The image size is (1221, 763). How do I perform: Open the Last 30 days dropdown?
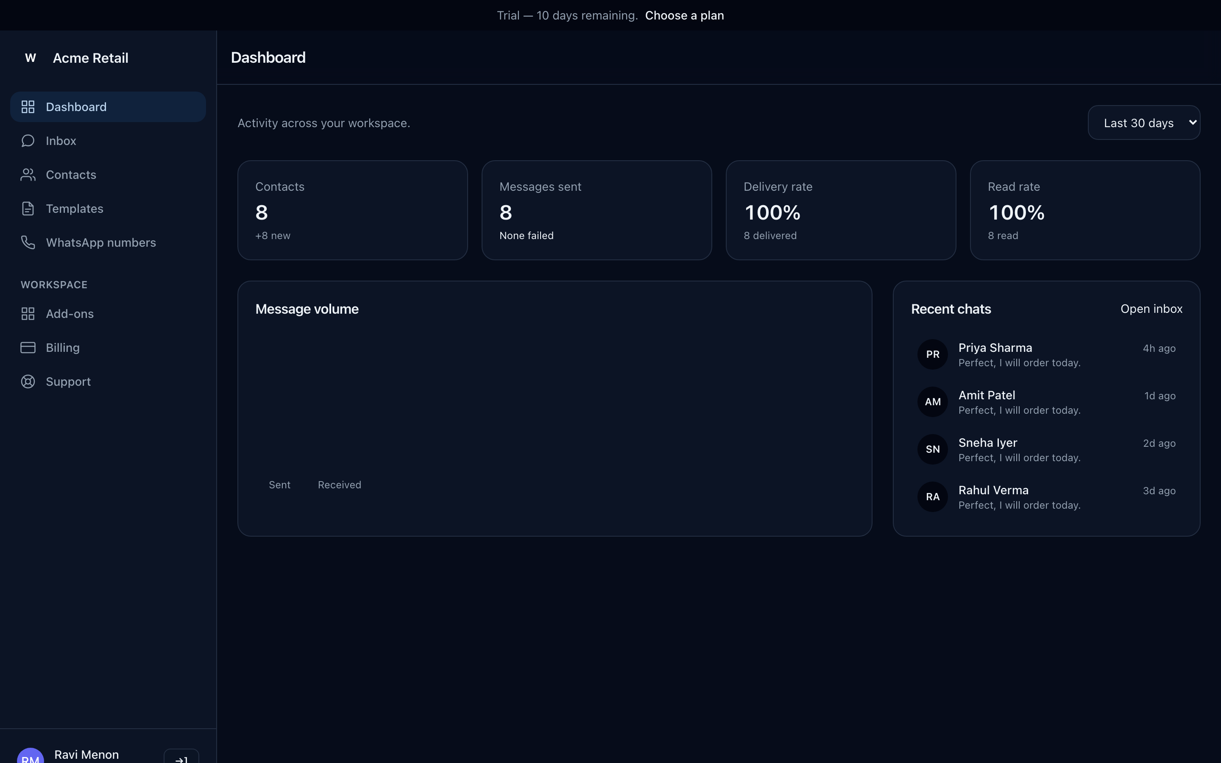click(1144, 123)
